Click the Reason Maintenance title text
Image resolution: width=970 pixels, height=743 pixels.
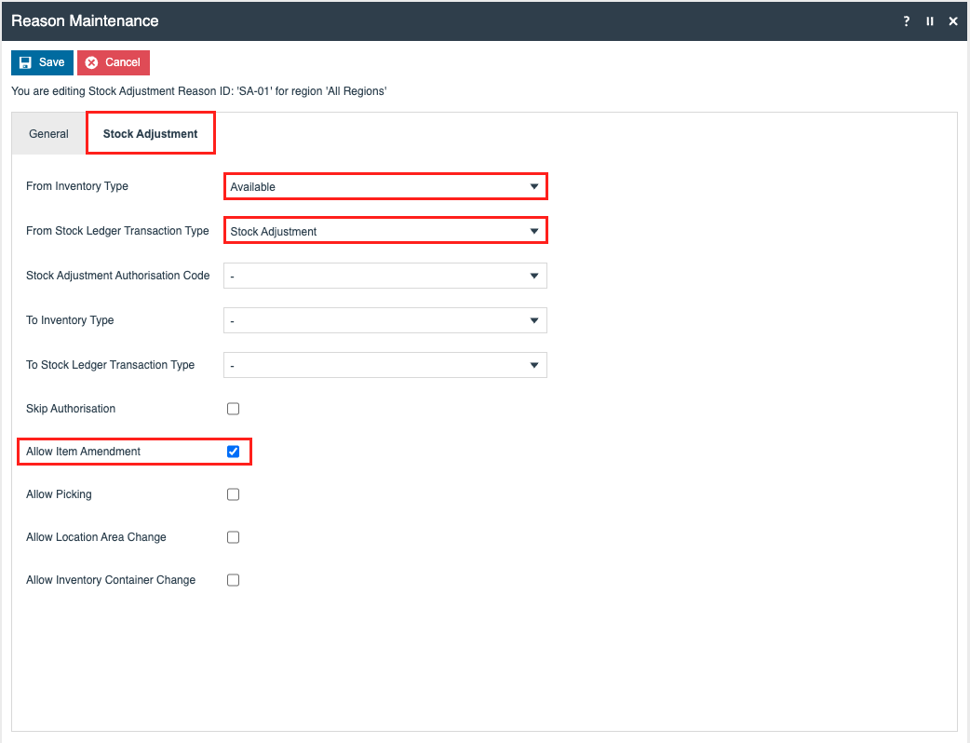(85, 20)
